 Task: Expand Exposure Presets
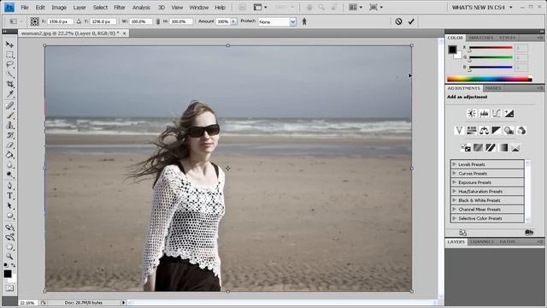pos(454,182)
